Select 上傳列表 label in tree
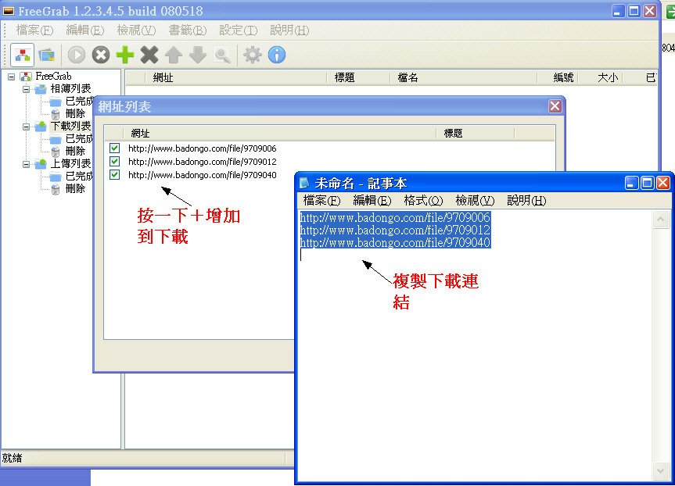Image resolution: width=675 pixels, height=486 pixels. [70, 164]
